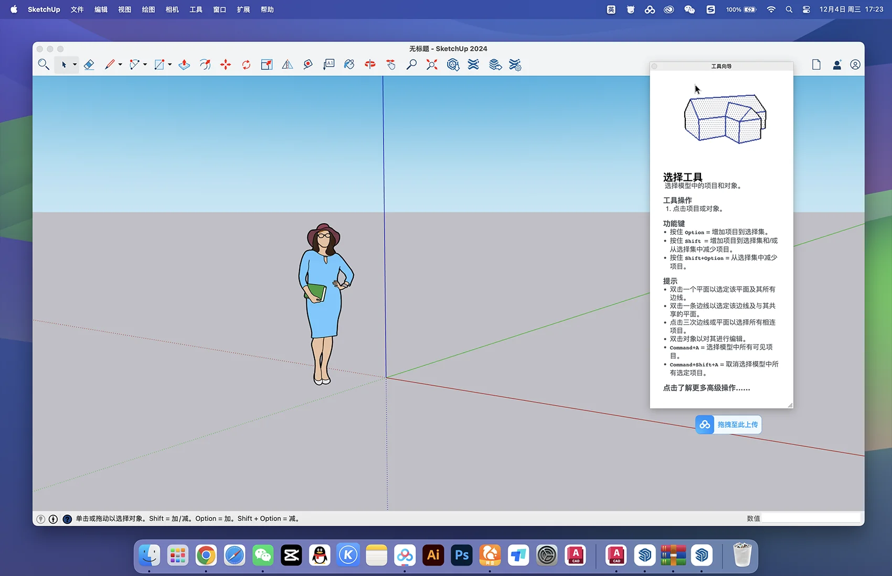
Task: Click the house illustration in 工具向导 panel
Action: [x=725, y=119]
